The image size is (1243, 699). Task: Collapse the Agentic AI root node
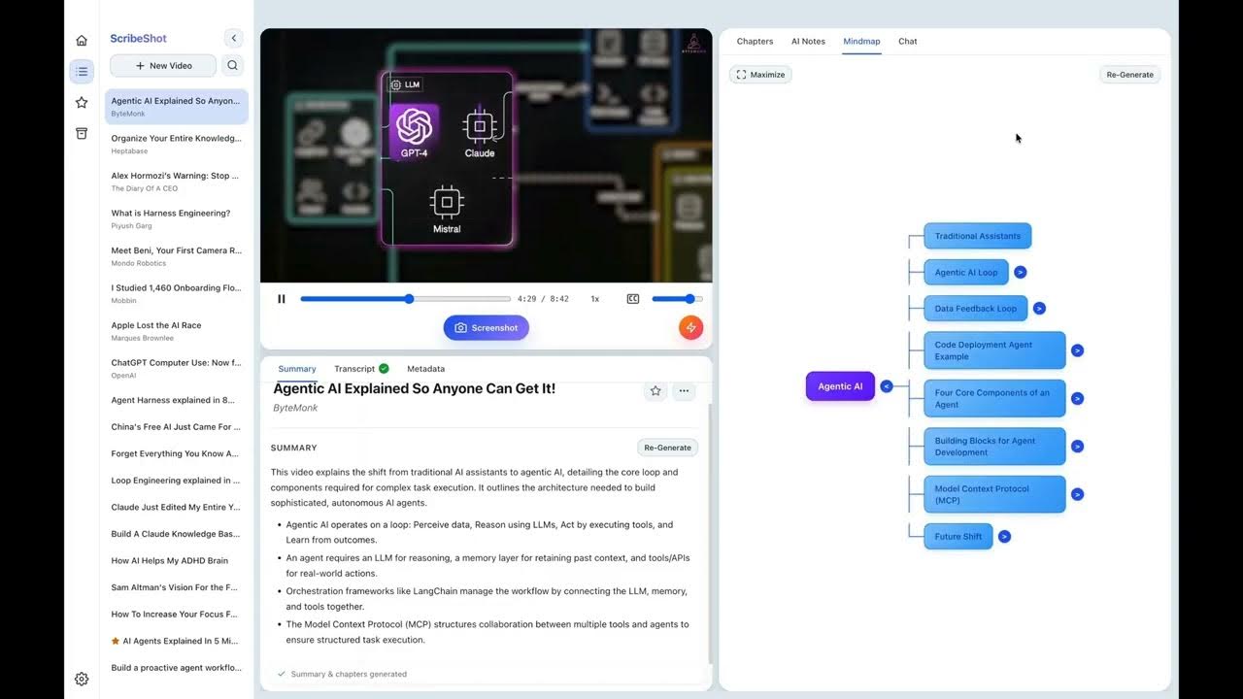[886, 386]
